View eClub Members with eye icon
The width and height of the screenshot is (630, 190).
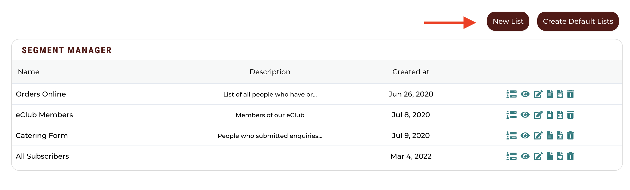pyautogui.click(x=525, y=115)
